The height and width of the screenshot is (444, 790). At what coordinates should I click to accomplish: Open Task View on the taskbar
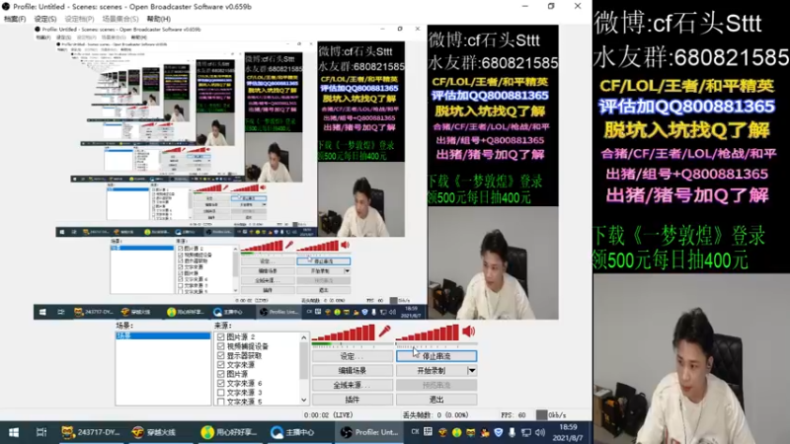(x=41, y=432)
